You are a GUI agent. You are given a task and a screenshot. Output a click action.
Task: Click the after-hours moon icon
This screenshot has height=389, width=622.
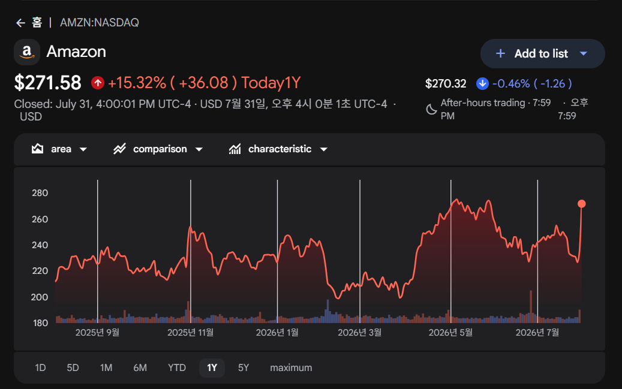431,109
